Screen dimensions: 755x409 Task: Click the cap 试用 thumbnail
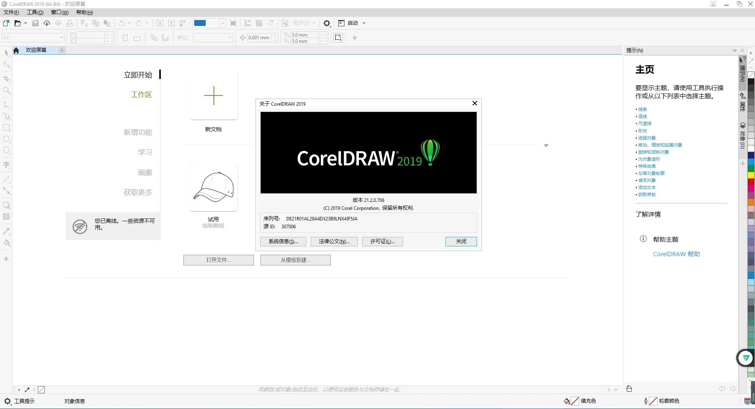214,187
